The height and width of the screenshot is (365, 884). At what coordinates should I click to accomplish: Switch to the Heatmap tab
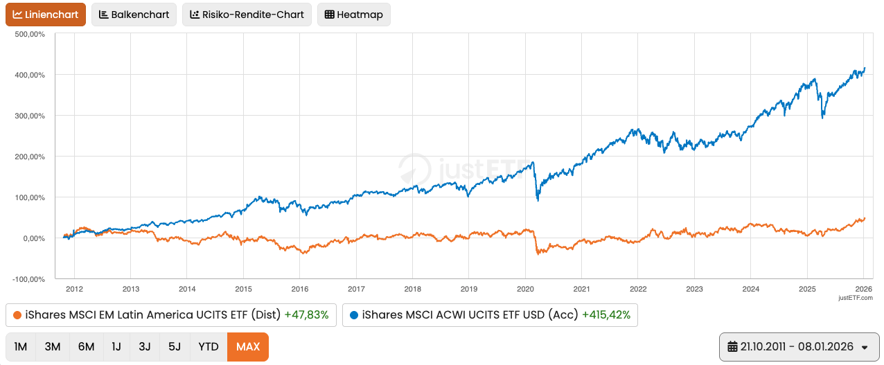[353, 15]
